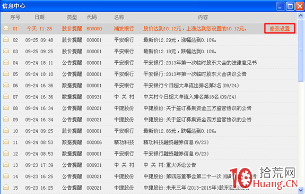This screenshot has height=194, width=305.
Task: Click scrollbar up arrow
Action: coord(301,15)
